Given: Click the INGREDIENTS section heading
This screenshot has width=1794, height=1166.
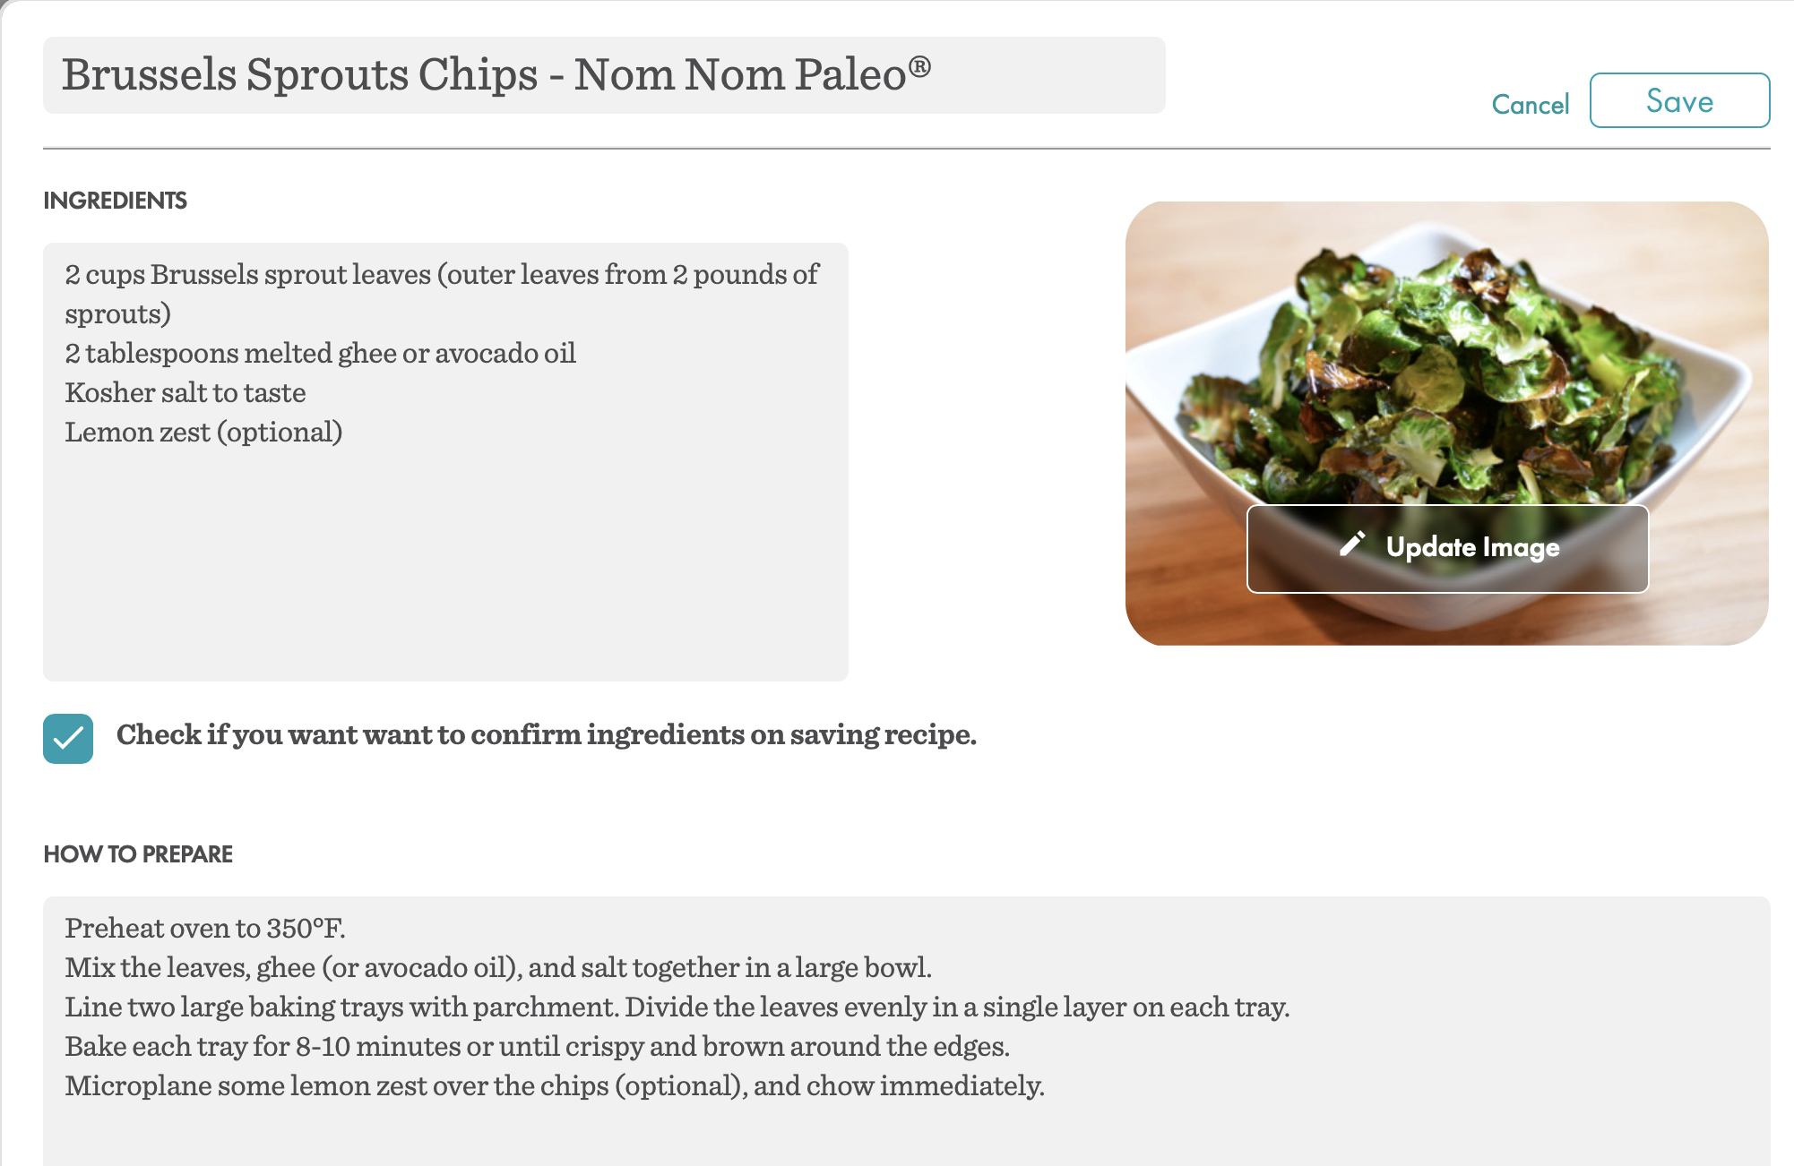Looking at the screenshot, I should (x=116, y=201).
